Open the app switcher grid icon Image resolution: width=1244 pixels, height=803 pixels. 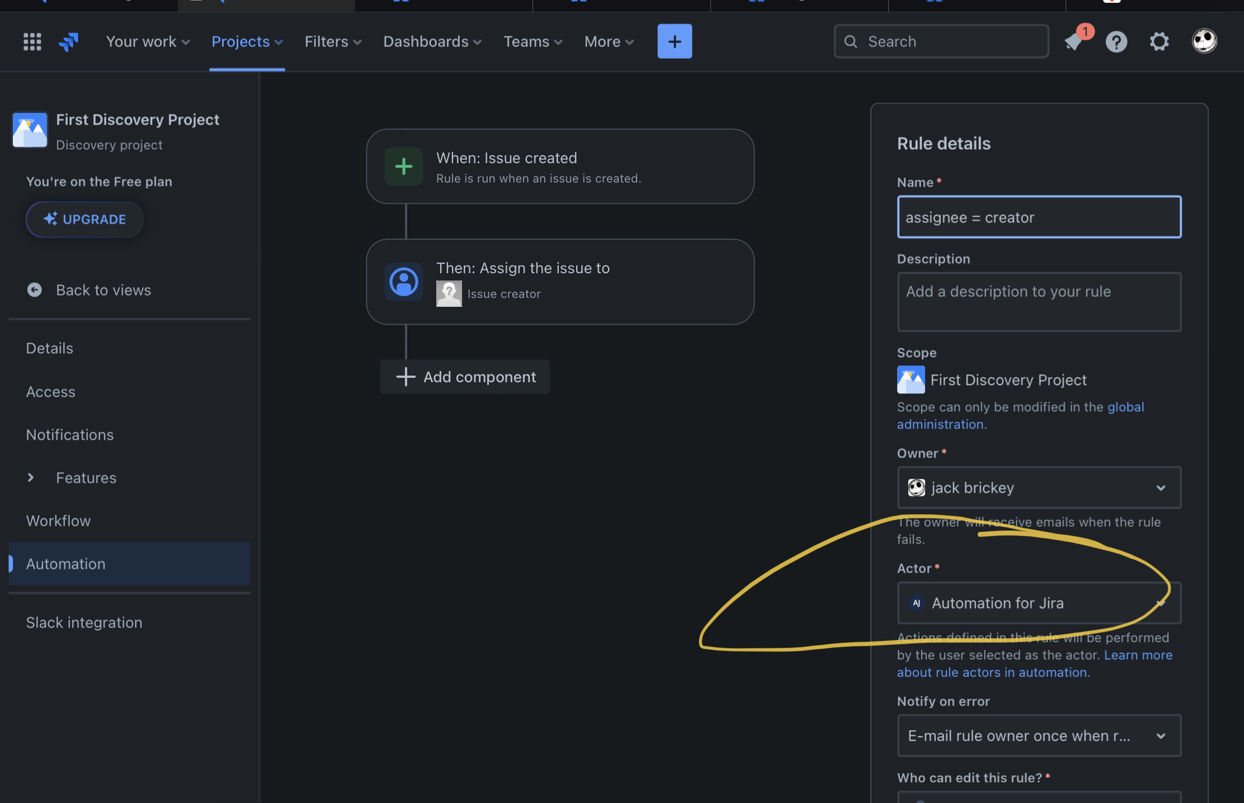(x=32, y=41)
